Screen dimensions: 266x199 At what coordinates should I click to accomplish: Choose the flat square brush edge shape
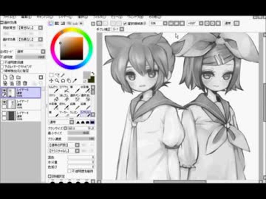click(x=93, y=122)
